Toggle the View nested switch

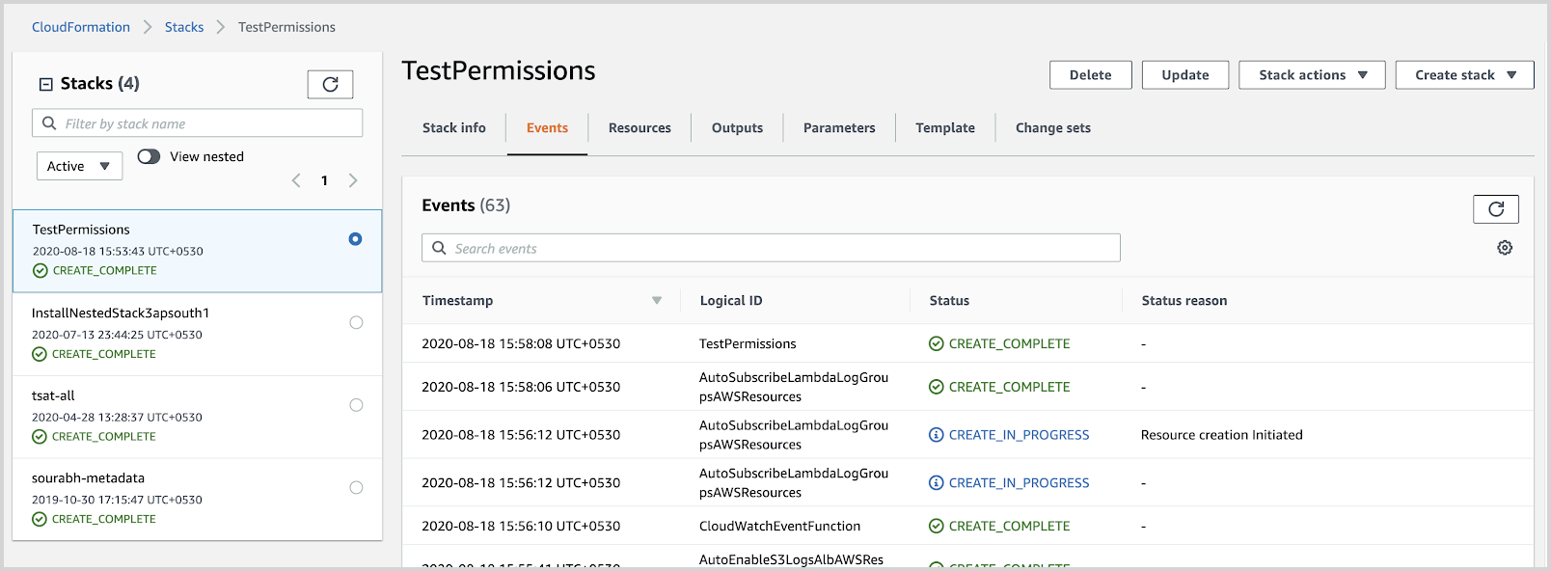coord(149,156)
